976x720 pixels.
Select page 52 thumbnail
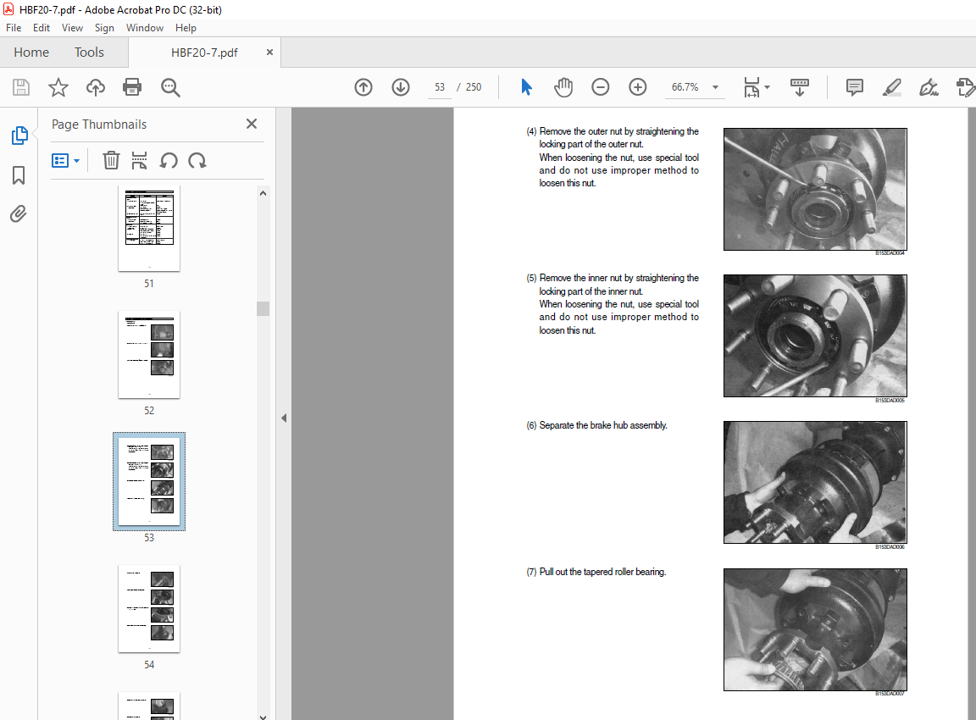149,355
